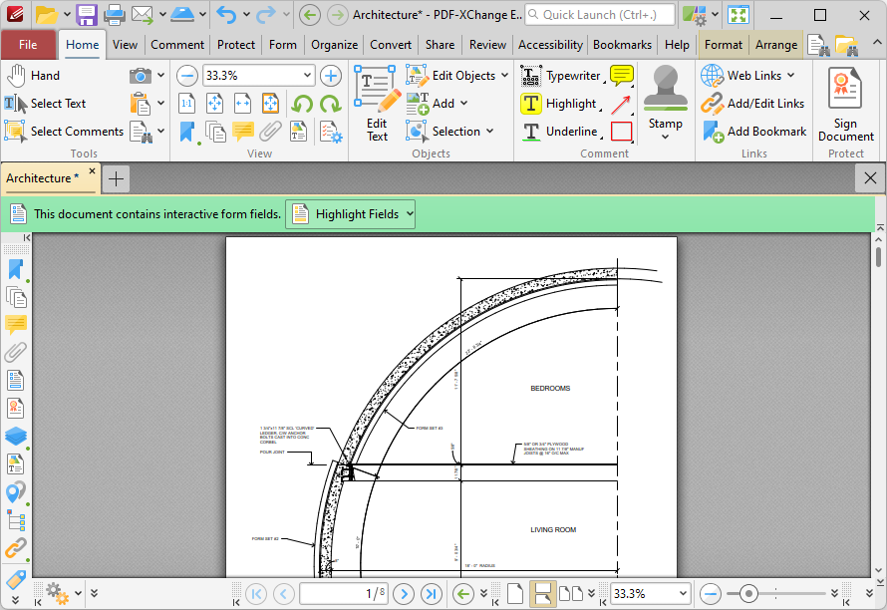Rotate the view clockwise
The height and width of the screenshot is (610, 887).
pos(330,104)
